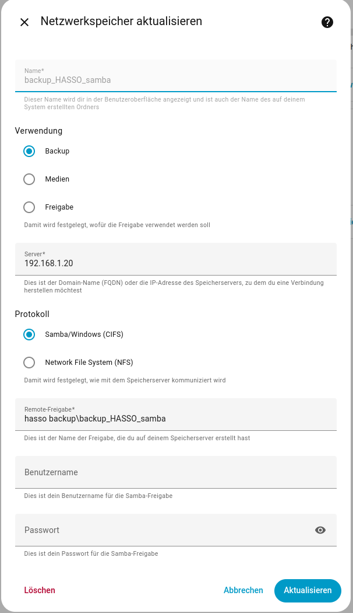Click the Medien radio label text
The width and height of the screenshot is (353, 613).
(57, 179)
